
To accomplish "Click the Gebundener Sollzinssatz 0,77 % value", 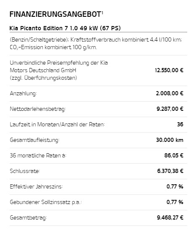I will pyautogui.click(x=175, y=202).
